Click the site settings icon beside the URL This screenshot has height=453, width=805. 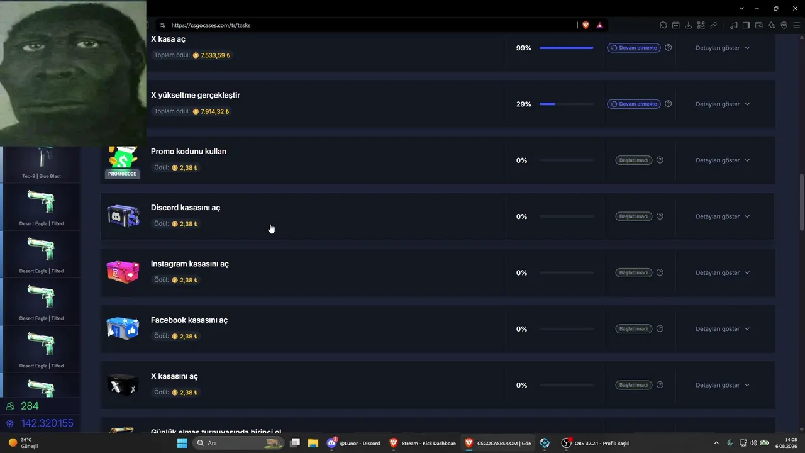tap(162, 25)
